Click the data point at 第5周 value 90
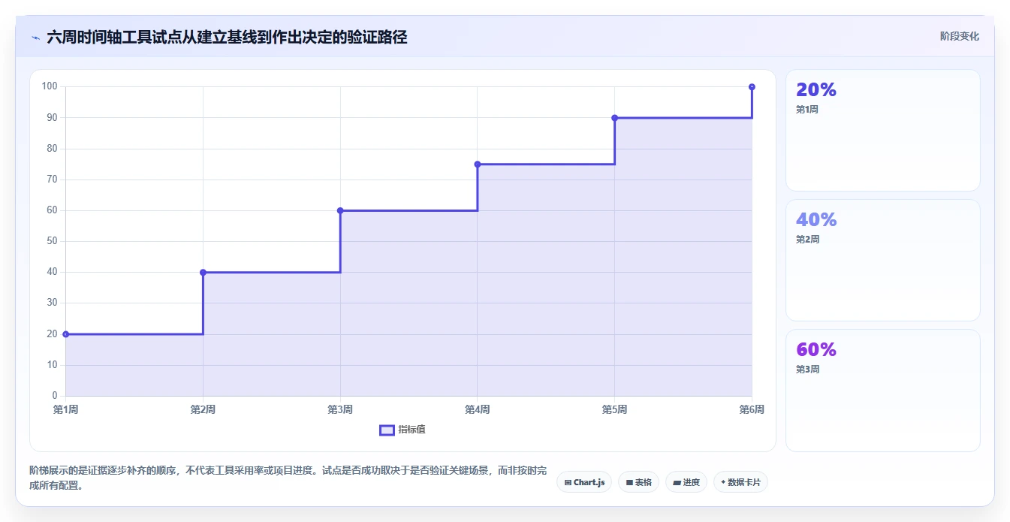The image size is (1010, 522). [614, 118]
